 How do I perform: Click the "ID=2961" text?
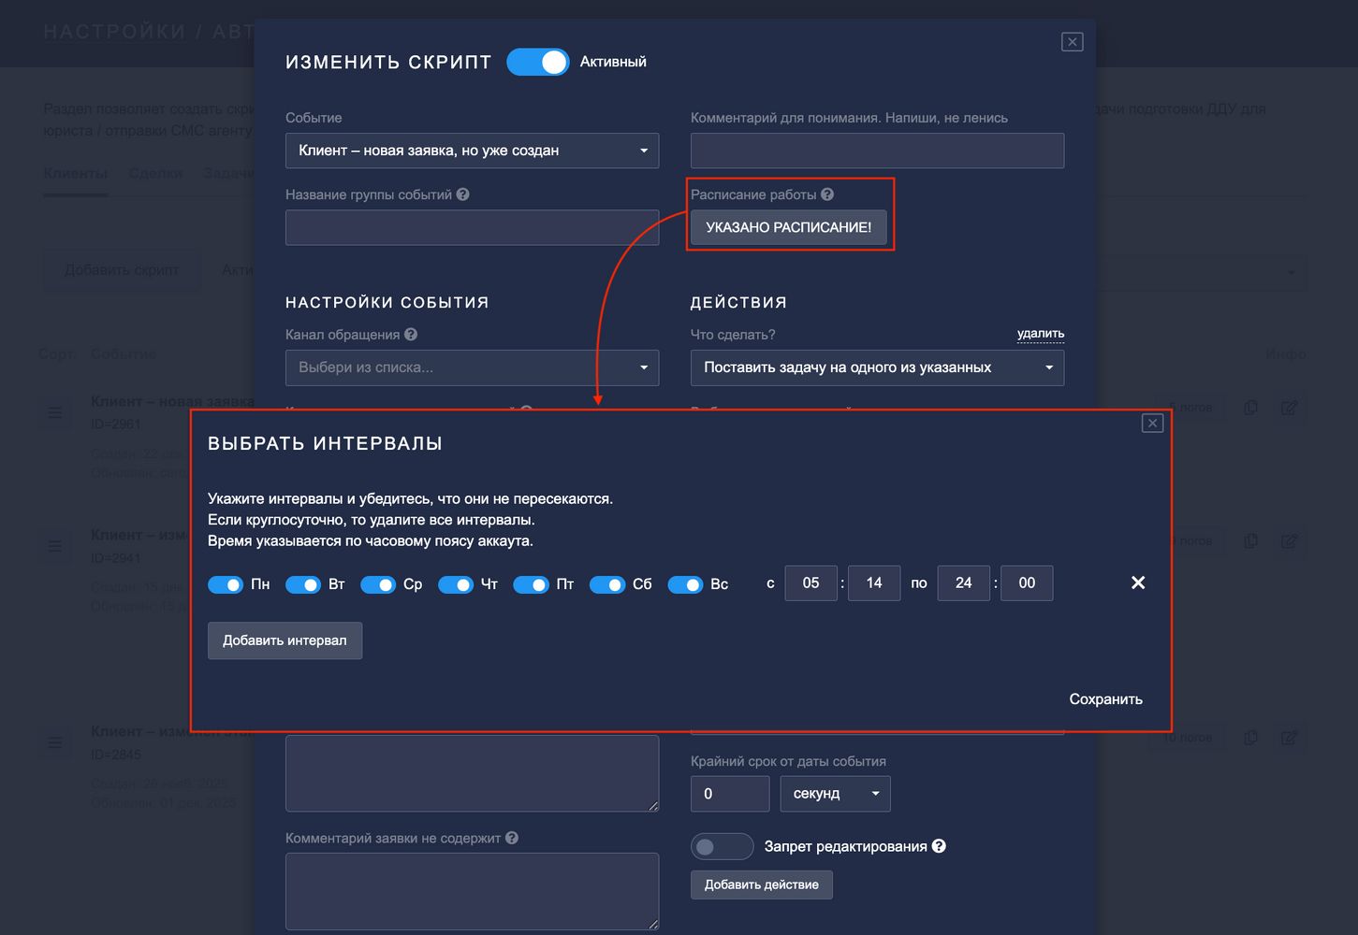[x=116, y=424]
